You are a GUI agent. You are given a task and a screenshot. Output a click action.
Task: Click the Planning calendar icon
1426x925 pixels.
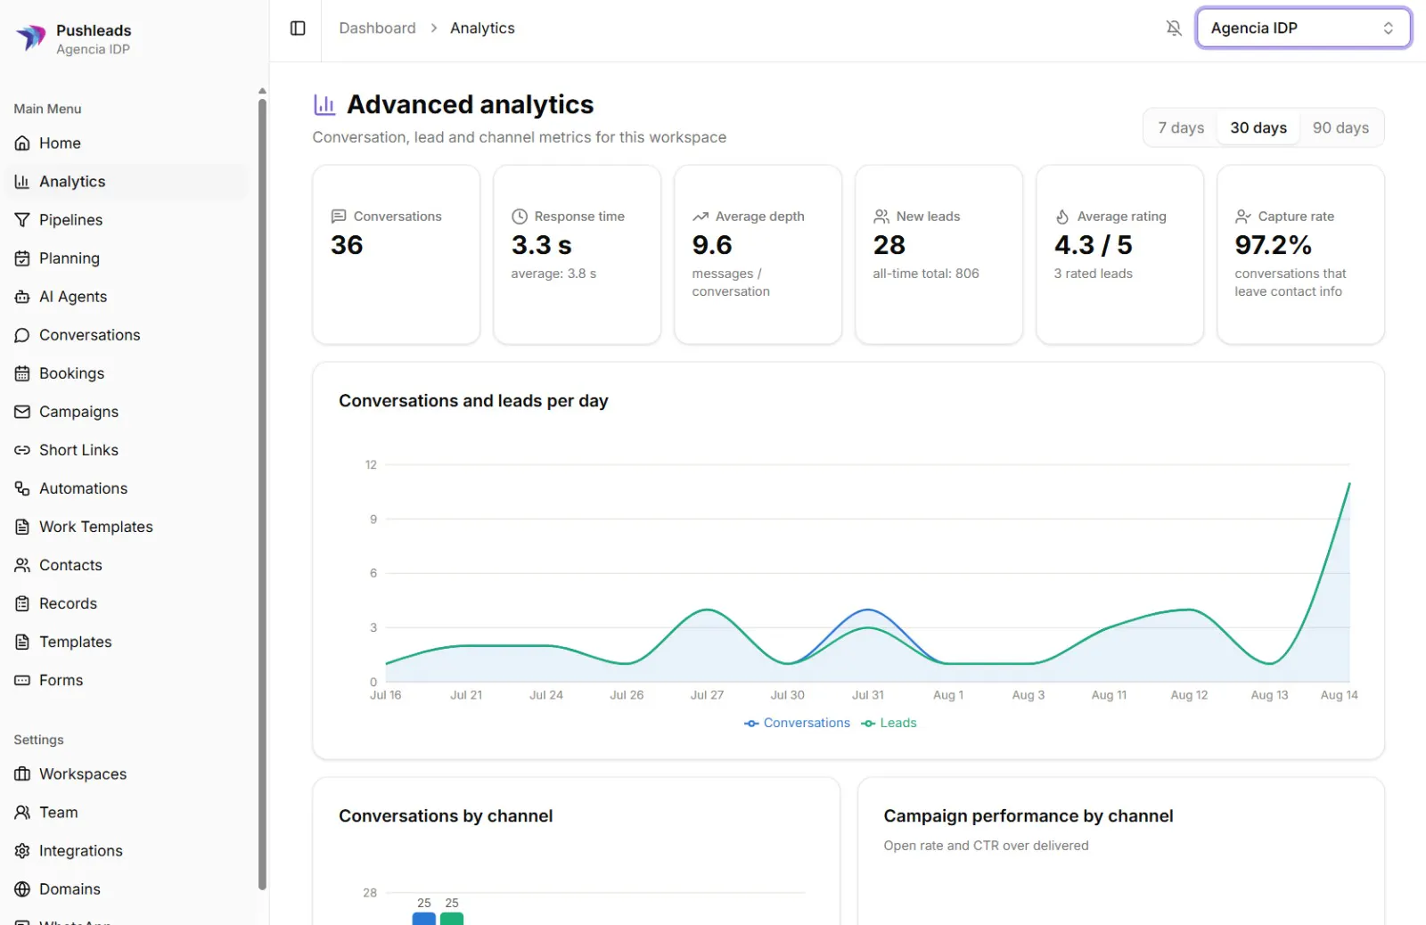click(22, 258)
